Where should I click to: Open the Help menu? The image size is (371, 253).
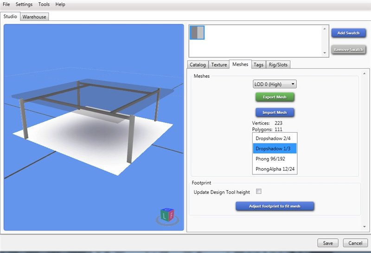click(60, 4)
